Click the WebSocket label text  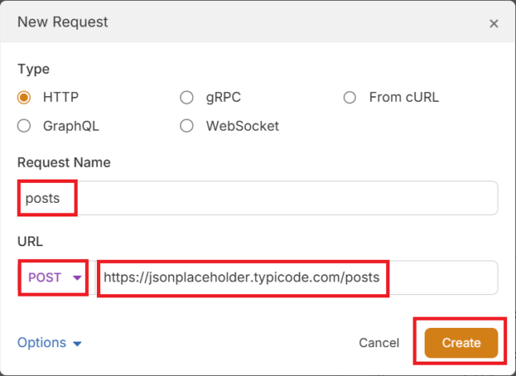pos(242,126)
